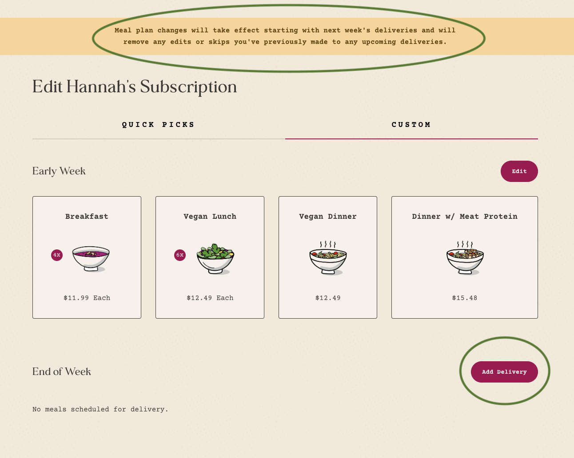This screenshot has width=574, height=458.
Task: Click the Breakfast card title
Action: tap(87, 217)
